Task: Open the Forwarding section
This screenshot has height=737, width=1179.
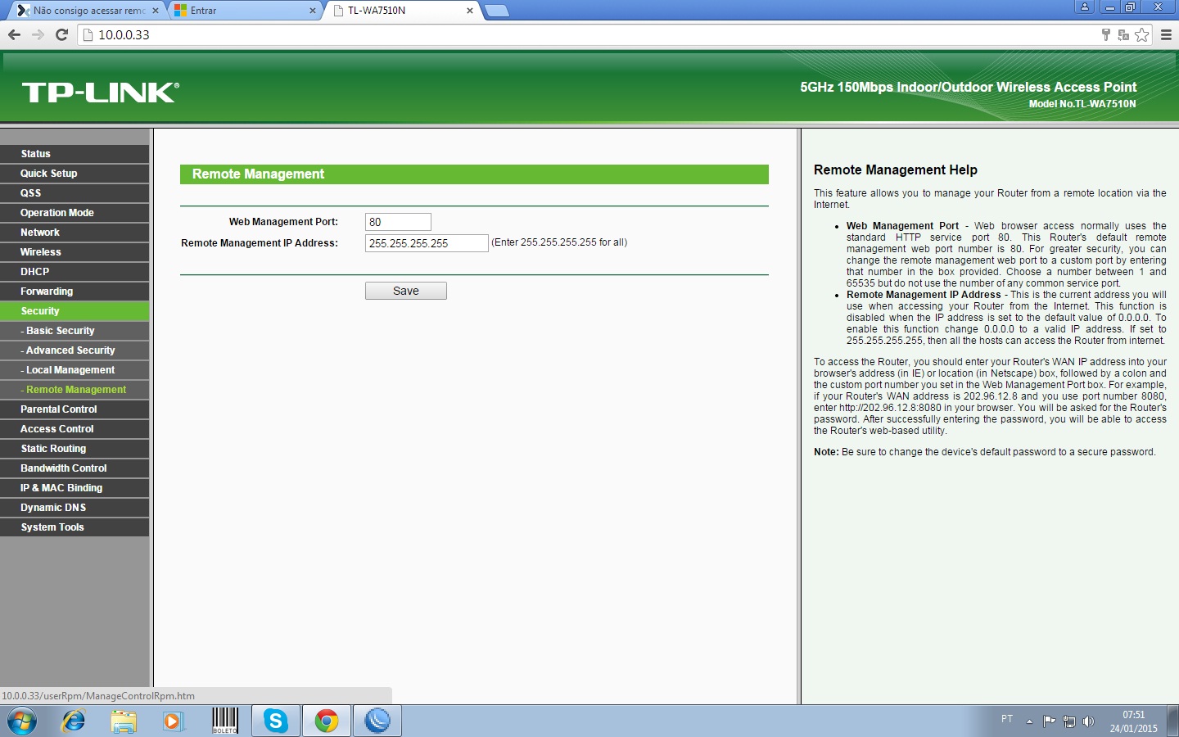Action: tap(75, 292)
